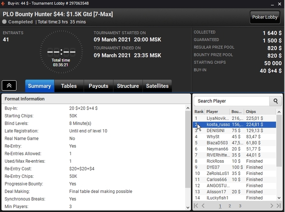Go to the Satellites tab

click(x=158, y=86)
